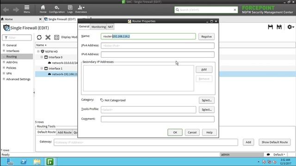
Task: Open the Monitoring tab
Action: pyautogui.click(x=99, y=27)
